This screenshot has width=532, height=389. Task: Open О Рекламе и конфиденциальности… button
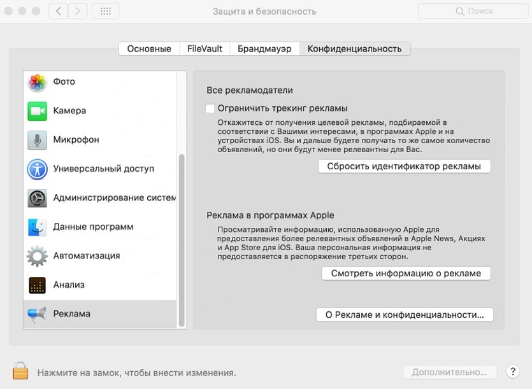(x=405, y=315)
